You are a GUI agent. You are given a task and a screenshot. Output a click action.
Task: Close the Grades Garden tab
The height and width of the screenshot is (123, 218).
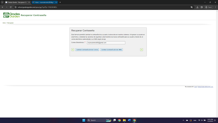[29, 2]
